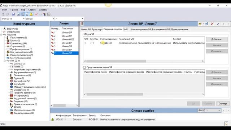231x130 pixels.
Task: Enable the Представления линии SIP checkbox
Action: tap(84, 67)
